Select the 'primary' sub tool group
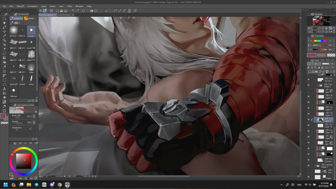The width and height of the screenshot is (336, 189). pos(31,18)
